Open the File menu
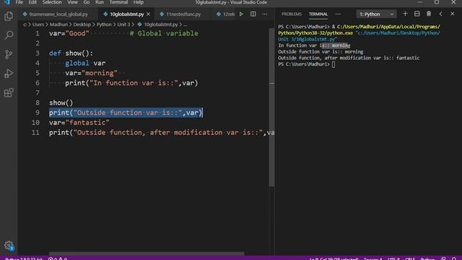This screenshot has height=260, width=462. [x=19, y=2]
